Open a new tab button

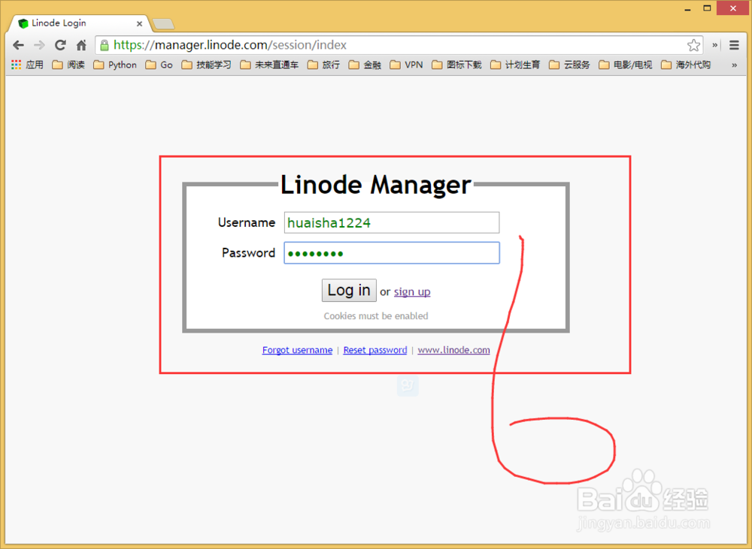pos(163,23)
